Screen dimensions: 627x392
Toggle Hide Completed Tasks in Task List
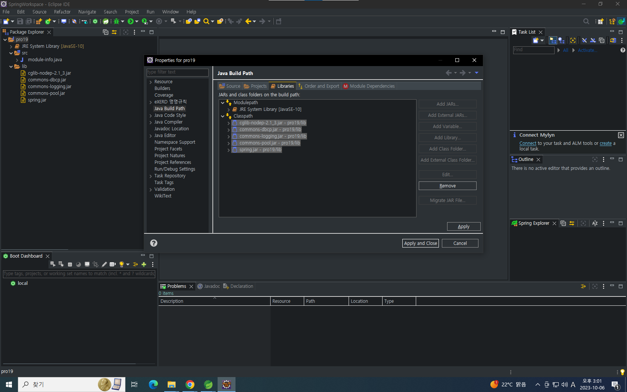coord(584,40)
